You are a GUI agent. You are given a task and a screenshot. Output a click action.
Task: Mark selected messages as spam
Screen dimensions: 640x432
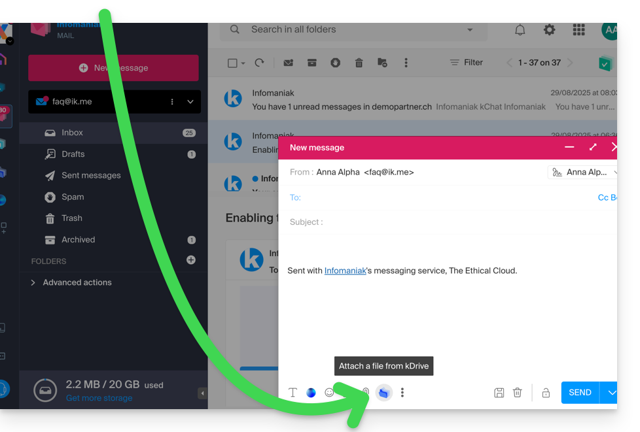point(336,63)
